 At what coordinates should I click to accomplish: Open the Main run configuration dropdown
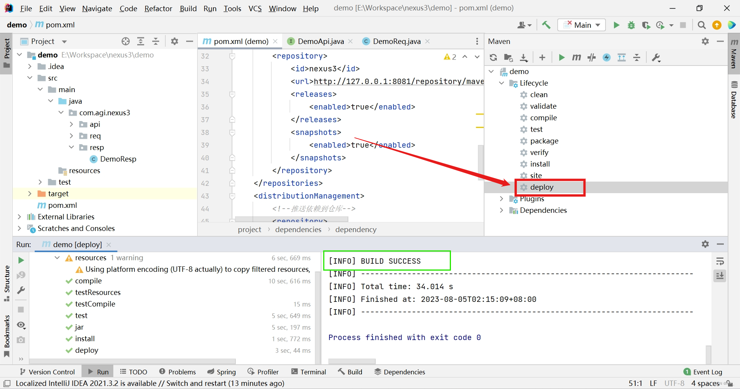tap(581, 25)
